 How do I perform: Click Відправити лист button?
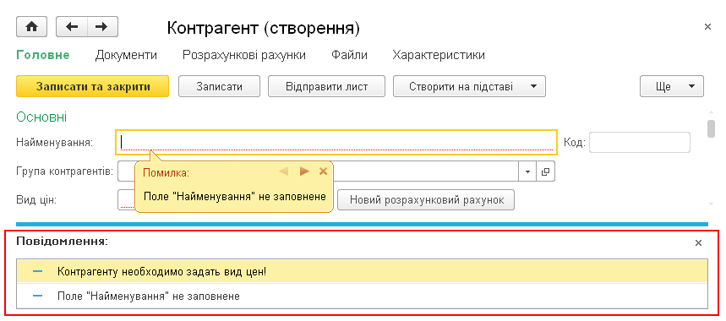coord(326,86)
